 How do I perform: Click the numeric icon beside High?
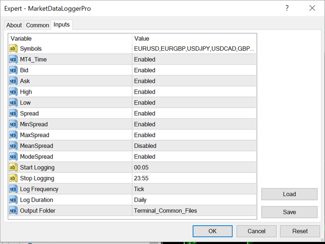coord(13,91)
